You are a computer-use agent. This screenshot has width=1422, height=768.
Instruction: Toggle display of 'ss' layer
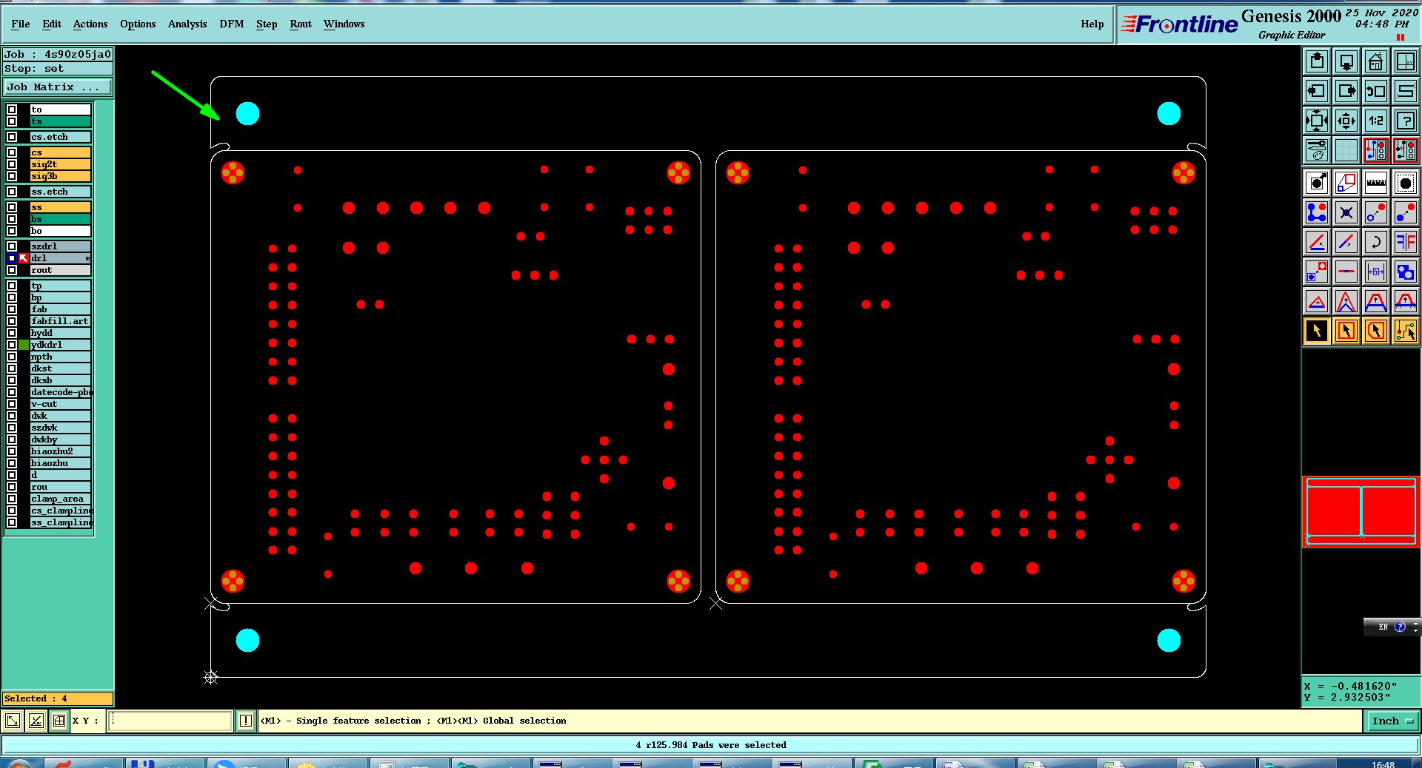[12, 207]
